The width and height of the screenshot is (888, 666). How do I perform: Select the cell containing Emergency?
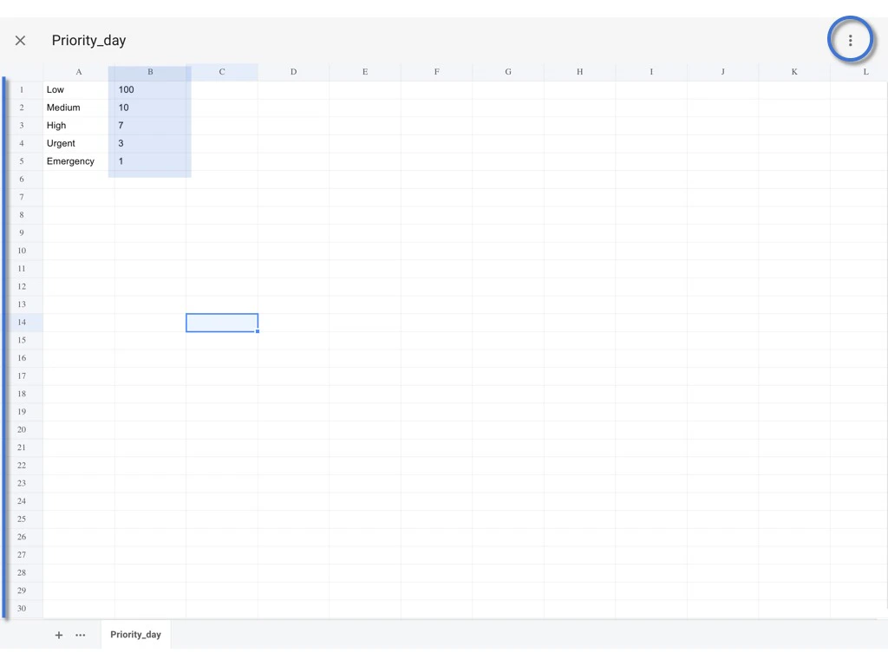(78, 161)
